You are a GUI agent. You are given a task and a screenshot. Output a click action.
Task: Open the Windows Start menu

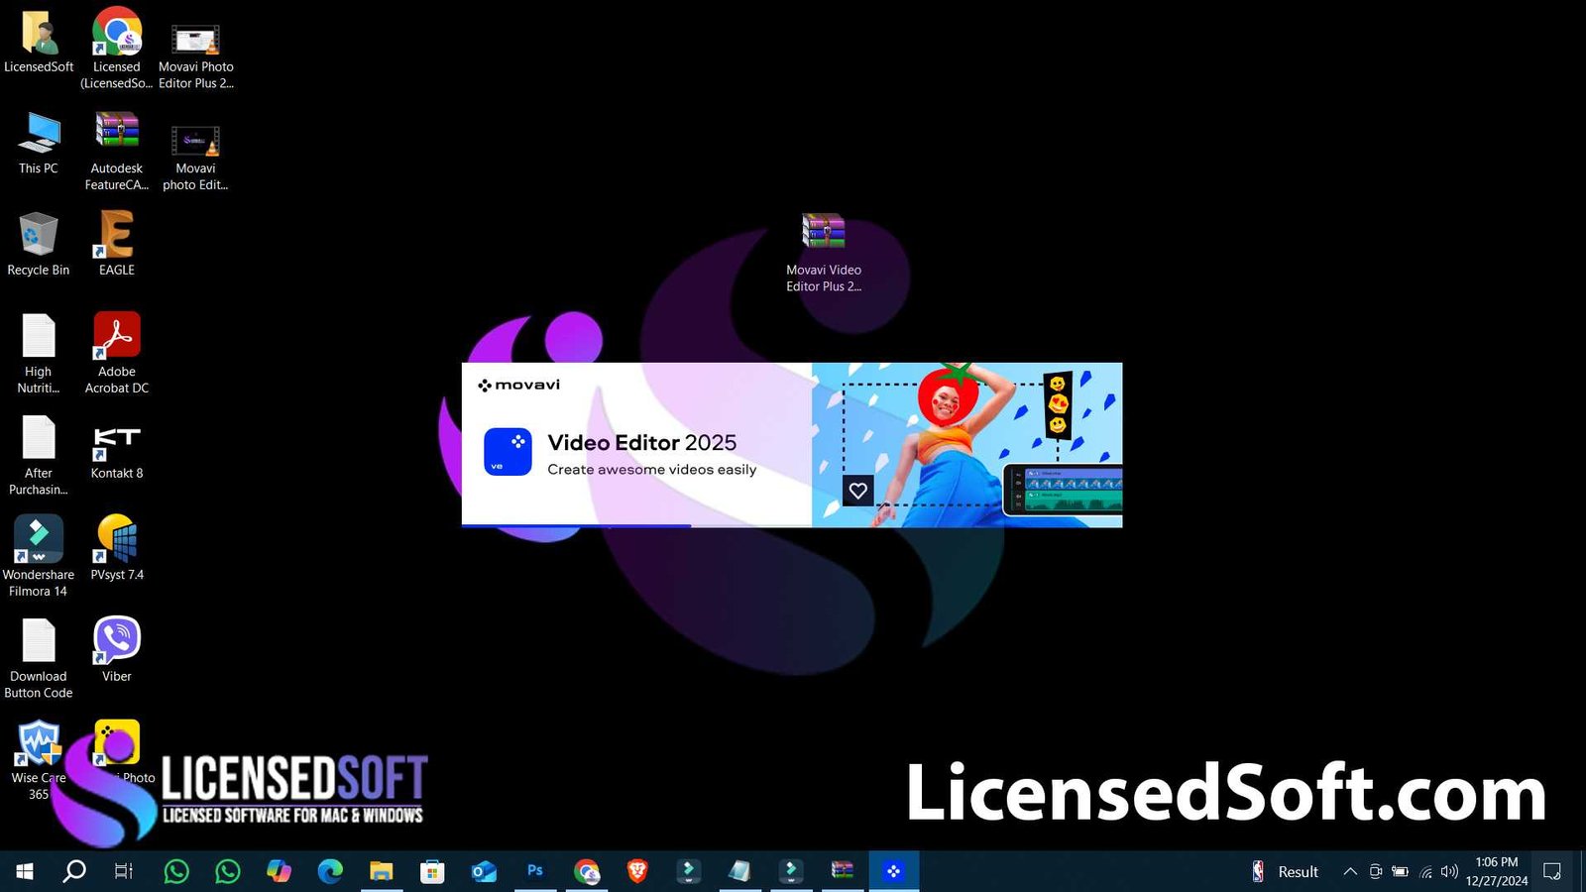[25, 871]
